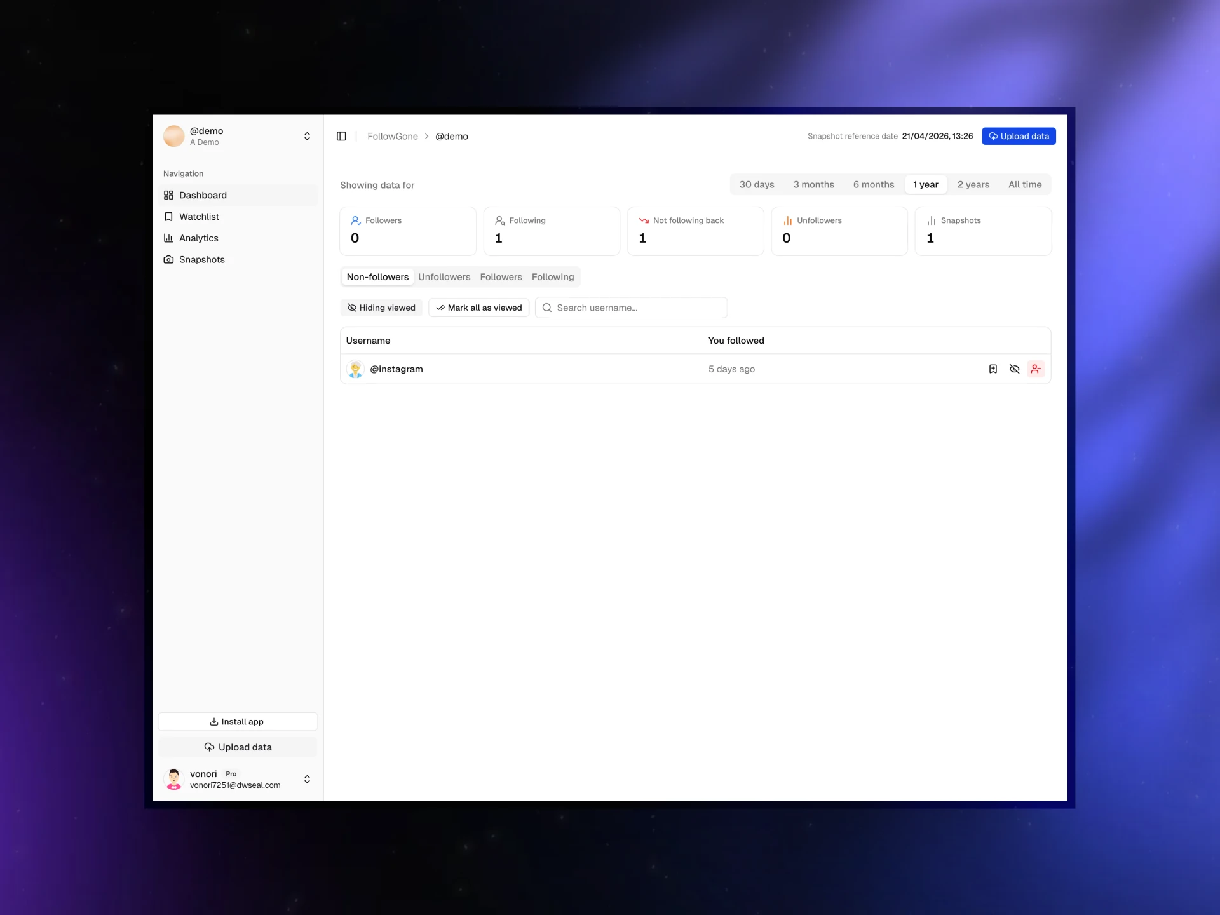Viewport: 1220px width, 915px height.
Task: Toggle the Hiding viewed filter
Action: coord(381,308)
